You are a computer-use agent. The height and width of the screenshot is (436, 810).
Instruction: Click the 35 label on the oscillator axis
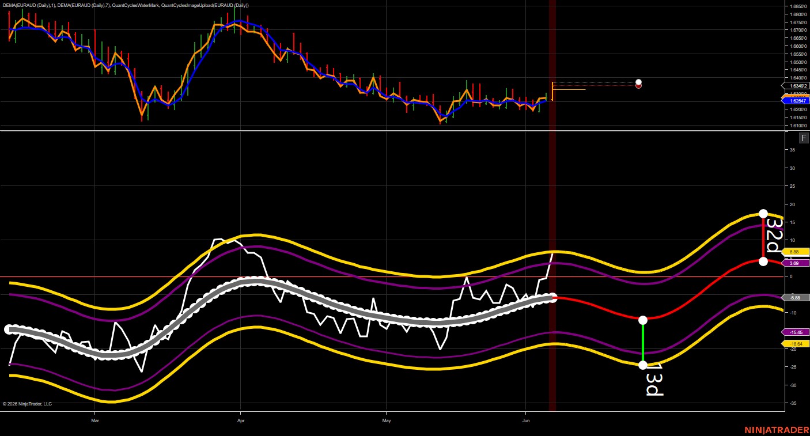(792, 150)
